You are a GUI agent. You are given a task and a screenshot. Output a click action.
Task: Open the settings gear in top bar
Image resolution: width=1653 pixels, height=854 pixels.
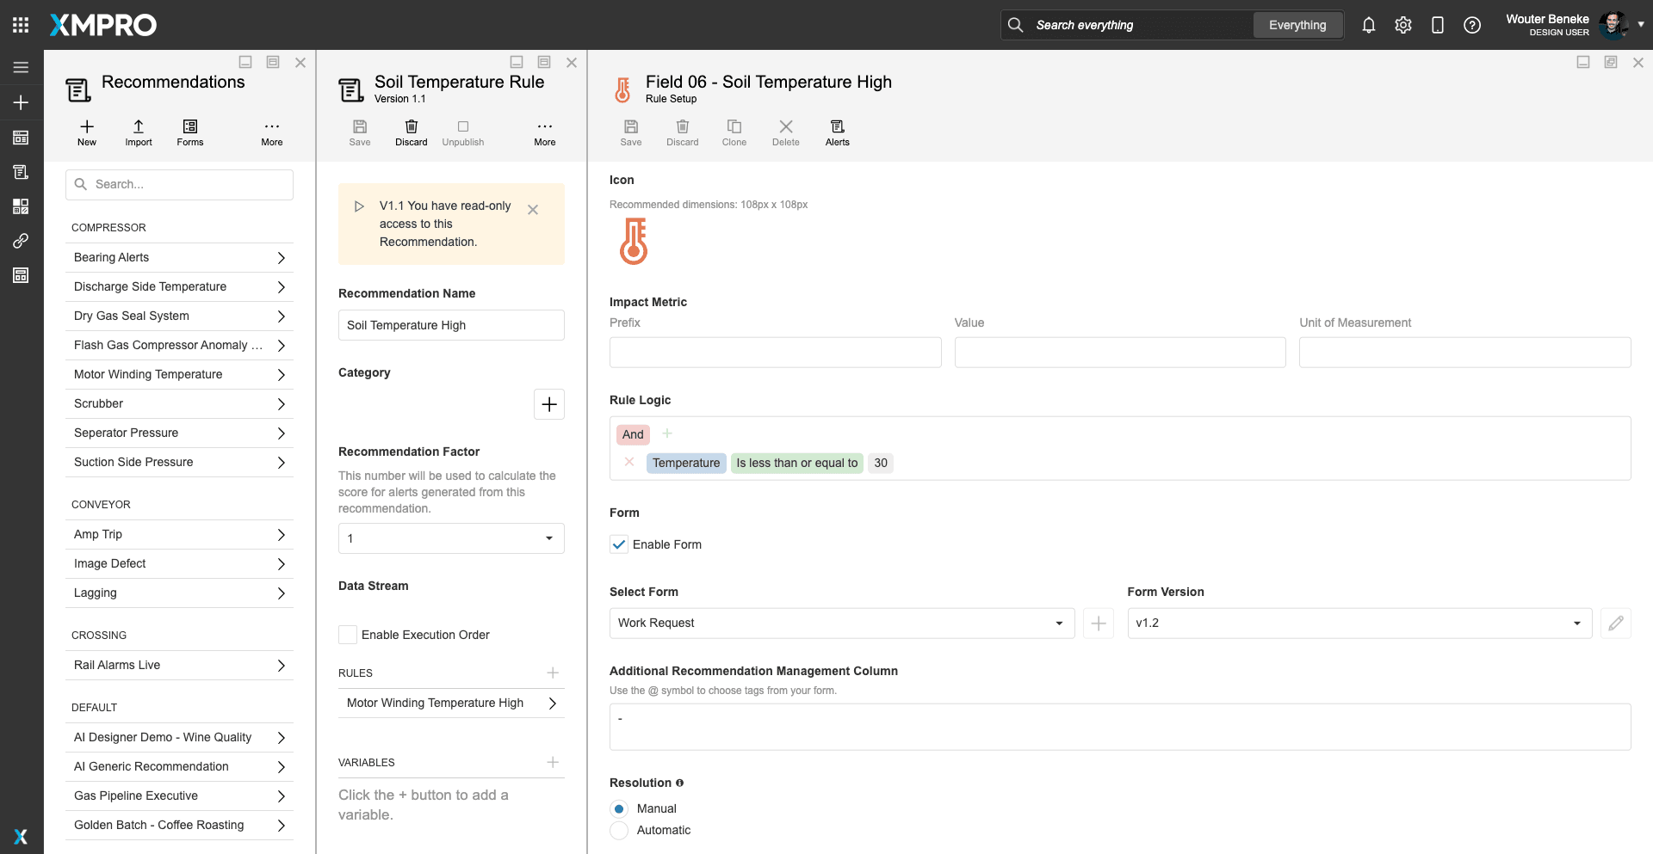click(x=1402, y=25)
